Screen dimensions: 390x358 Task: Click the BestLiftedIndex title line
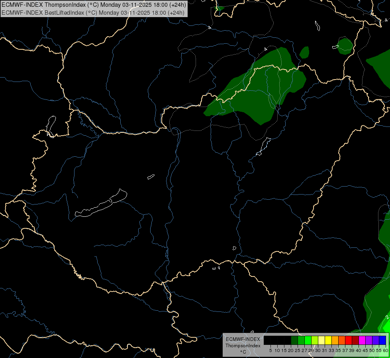[93, 13]
